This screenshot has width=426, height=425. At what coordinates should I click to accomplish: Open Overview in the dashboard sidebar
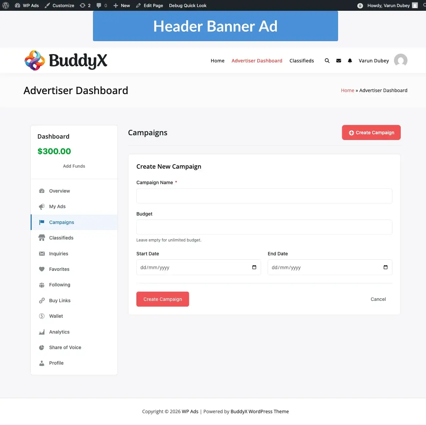tap(74, 191)
